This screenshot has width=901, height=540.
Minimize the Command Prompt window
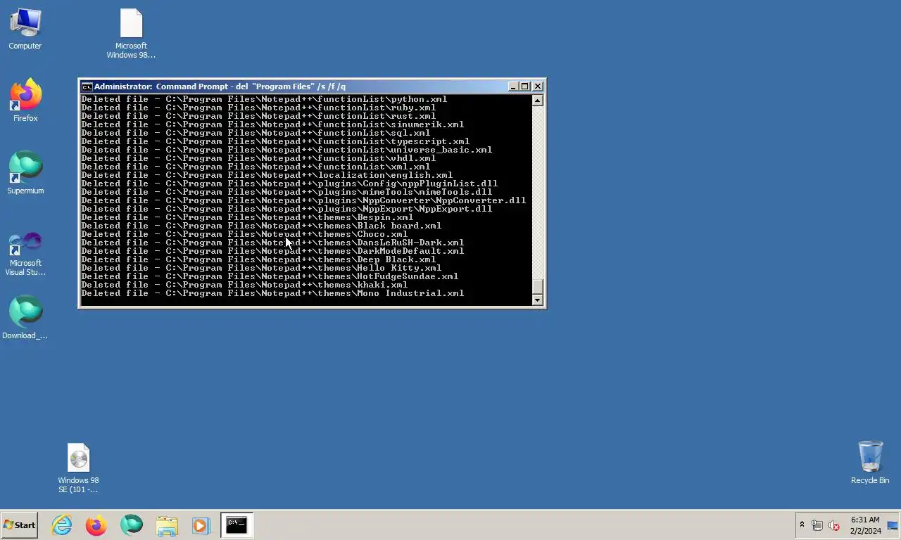pyautogui.click(x=513, y=86)
